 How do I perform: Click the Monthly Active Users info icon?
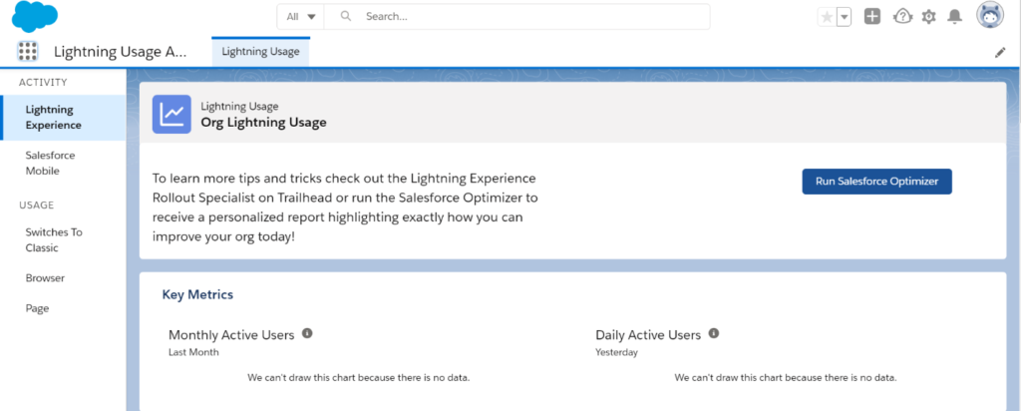pyautogui.click(x=307, y=333)
